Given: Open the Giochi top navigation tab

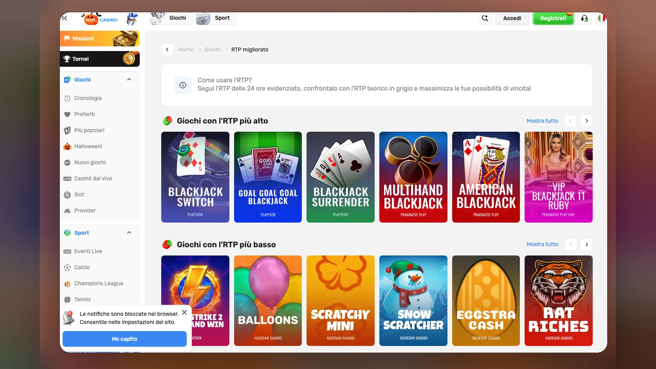Looking at the screenshot, I should [x=171, y=18].
